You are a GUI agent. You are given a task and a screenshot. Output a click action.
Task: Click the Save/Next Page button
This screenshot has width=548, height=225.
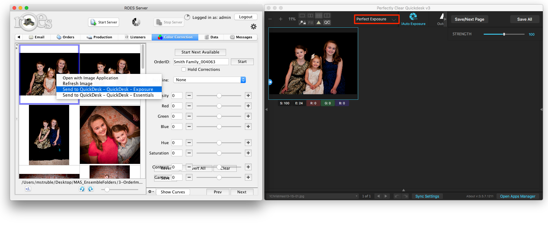469,19
